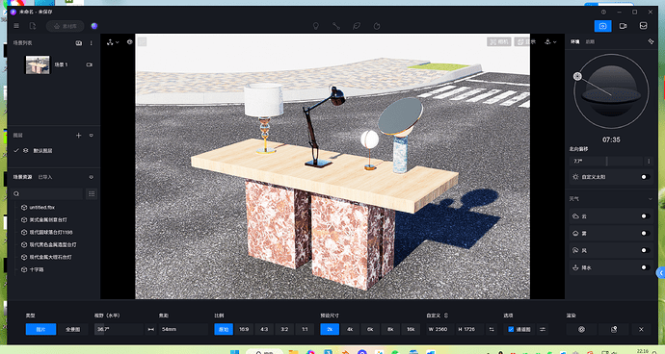Select the leaf vegetation tool icon
This screenshot has height=354, width=665.
(x=357, y=26)
